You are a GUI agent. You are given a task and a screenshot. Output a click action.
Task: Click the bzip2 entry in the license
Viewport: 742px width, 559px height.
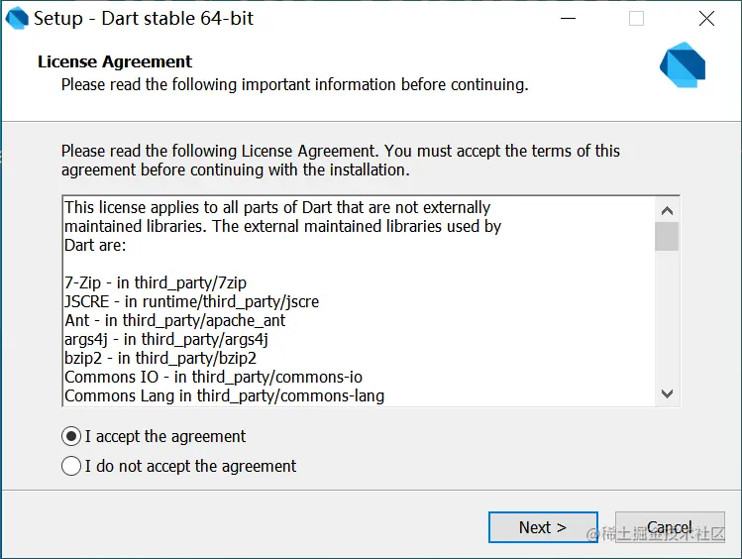(x=160, y=359)
